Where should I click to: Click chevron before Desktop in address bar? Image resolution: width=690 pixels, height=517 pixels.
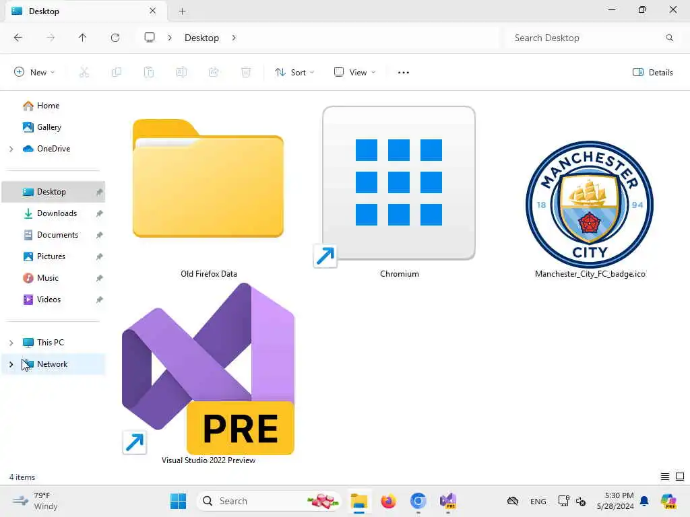pos(169,38)
